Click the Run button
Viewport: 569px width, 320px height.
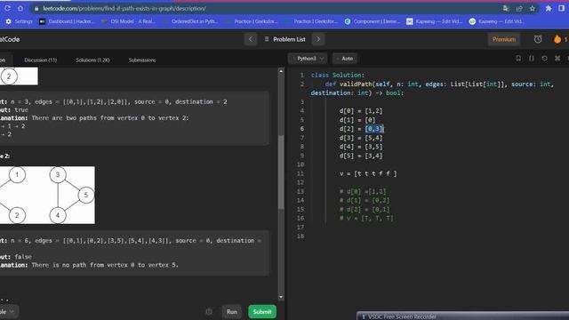pos(231,312)
